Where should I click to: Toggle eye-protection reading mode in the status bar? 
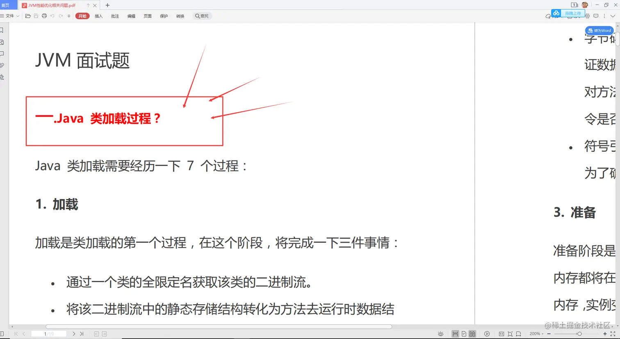coord(441,334)
